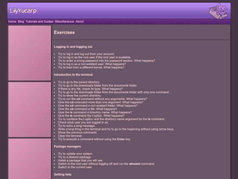Screen dimensions: 238x179
Task: Click 'Give the cd command a file' line
Action: (87, 109)
